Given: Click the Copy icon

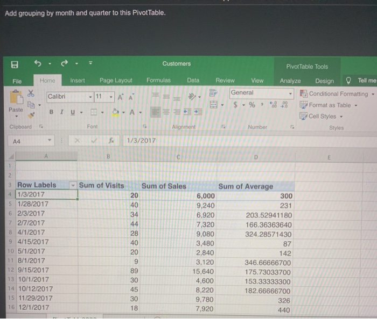Looking at the screenshot, I should [31, 105].
